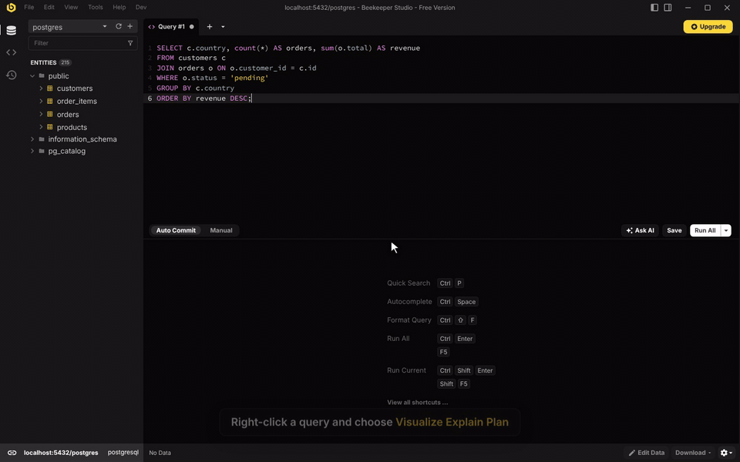Open Download dropdown in status bar
This screenshot has height=462, width=740.
692,453
